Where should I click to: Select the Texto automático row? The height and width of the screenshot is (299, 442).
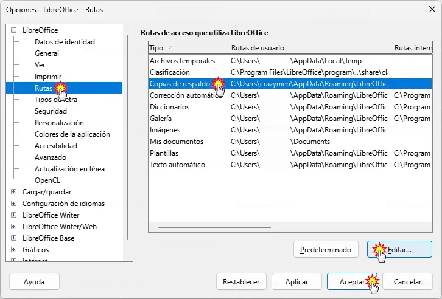click(290, 165)
